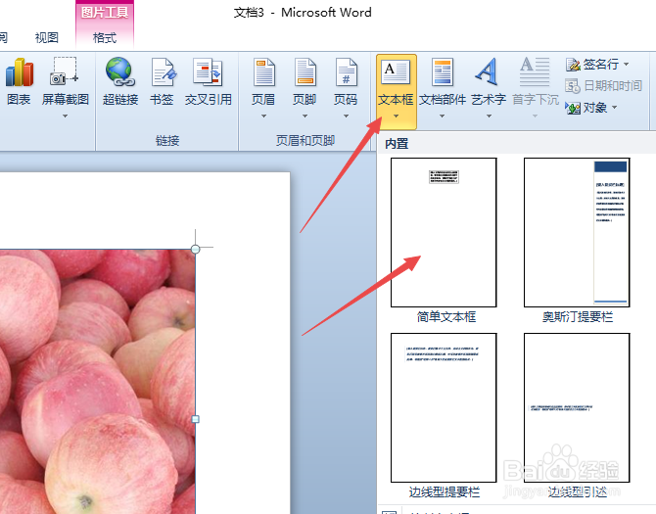Image resolution: width=656 pixels, height=514 pixels.
Task: Click the Page Number (页码) icon
Action: click(346, 71)
